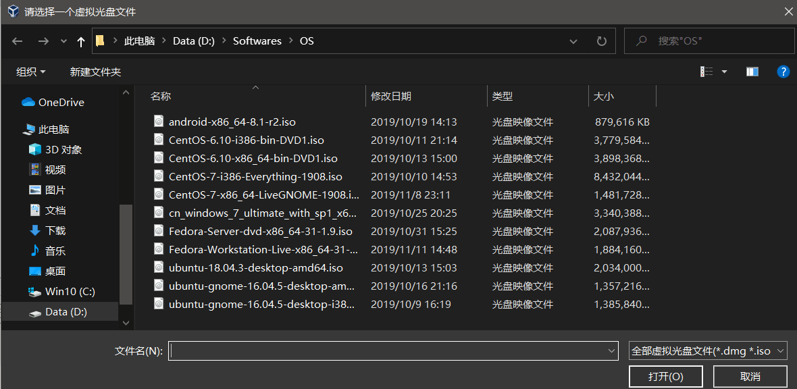Open the 组织 organize dropdown menu
The image size is (797, 389).
click(x=31, y=72)
